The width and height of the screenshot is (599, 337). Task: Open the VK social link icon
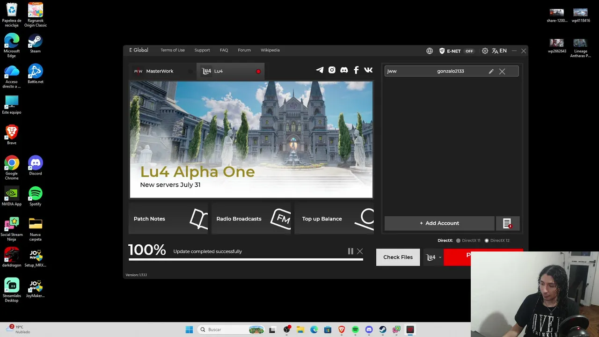368,70
